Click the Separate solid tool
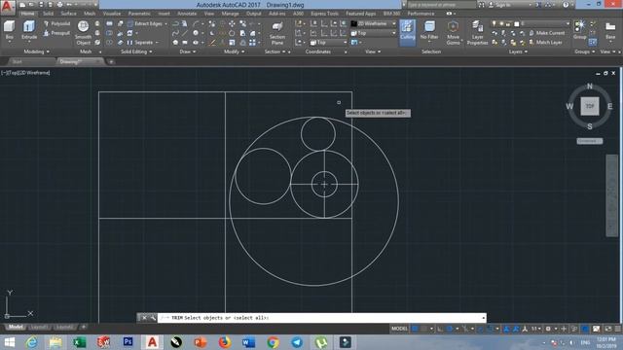Image resolution: width=623 pixels, height=350 pixels. point(143,43)
